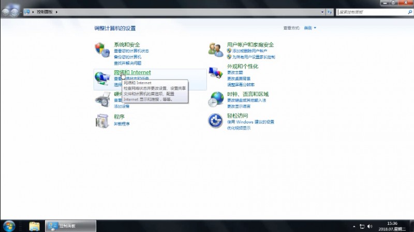Minimize the Control Panel window
414x232 pixels.
tap(385, 3)
